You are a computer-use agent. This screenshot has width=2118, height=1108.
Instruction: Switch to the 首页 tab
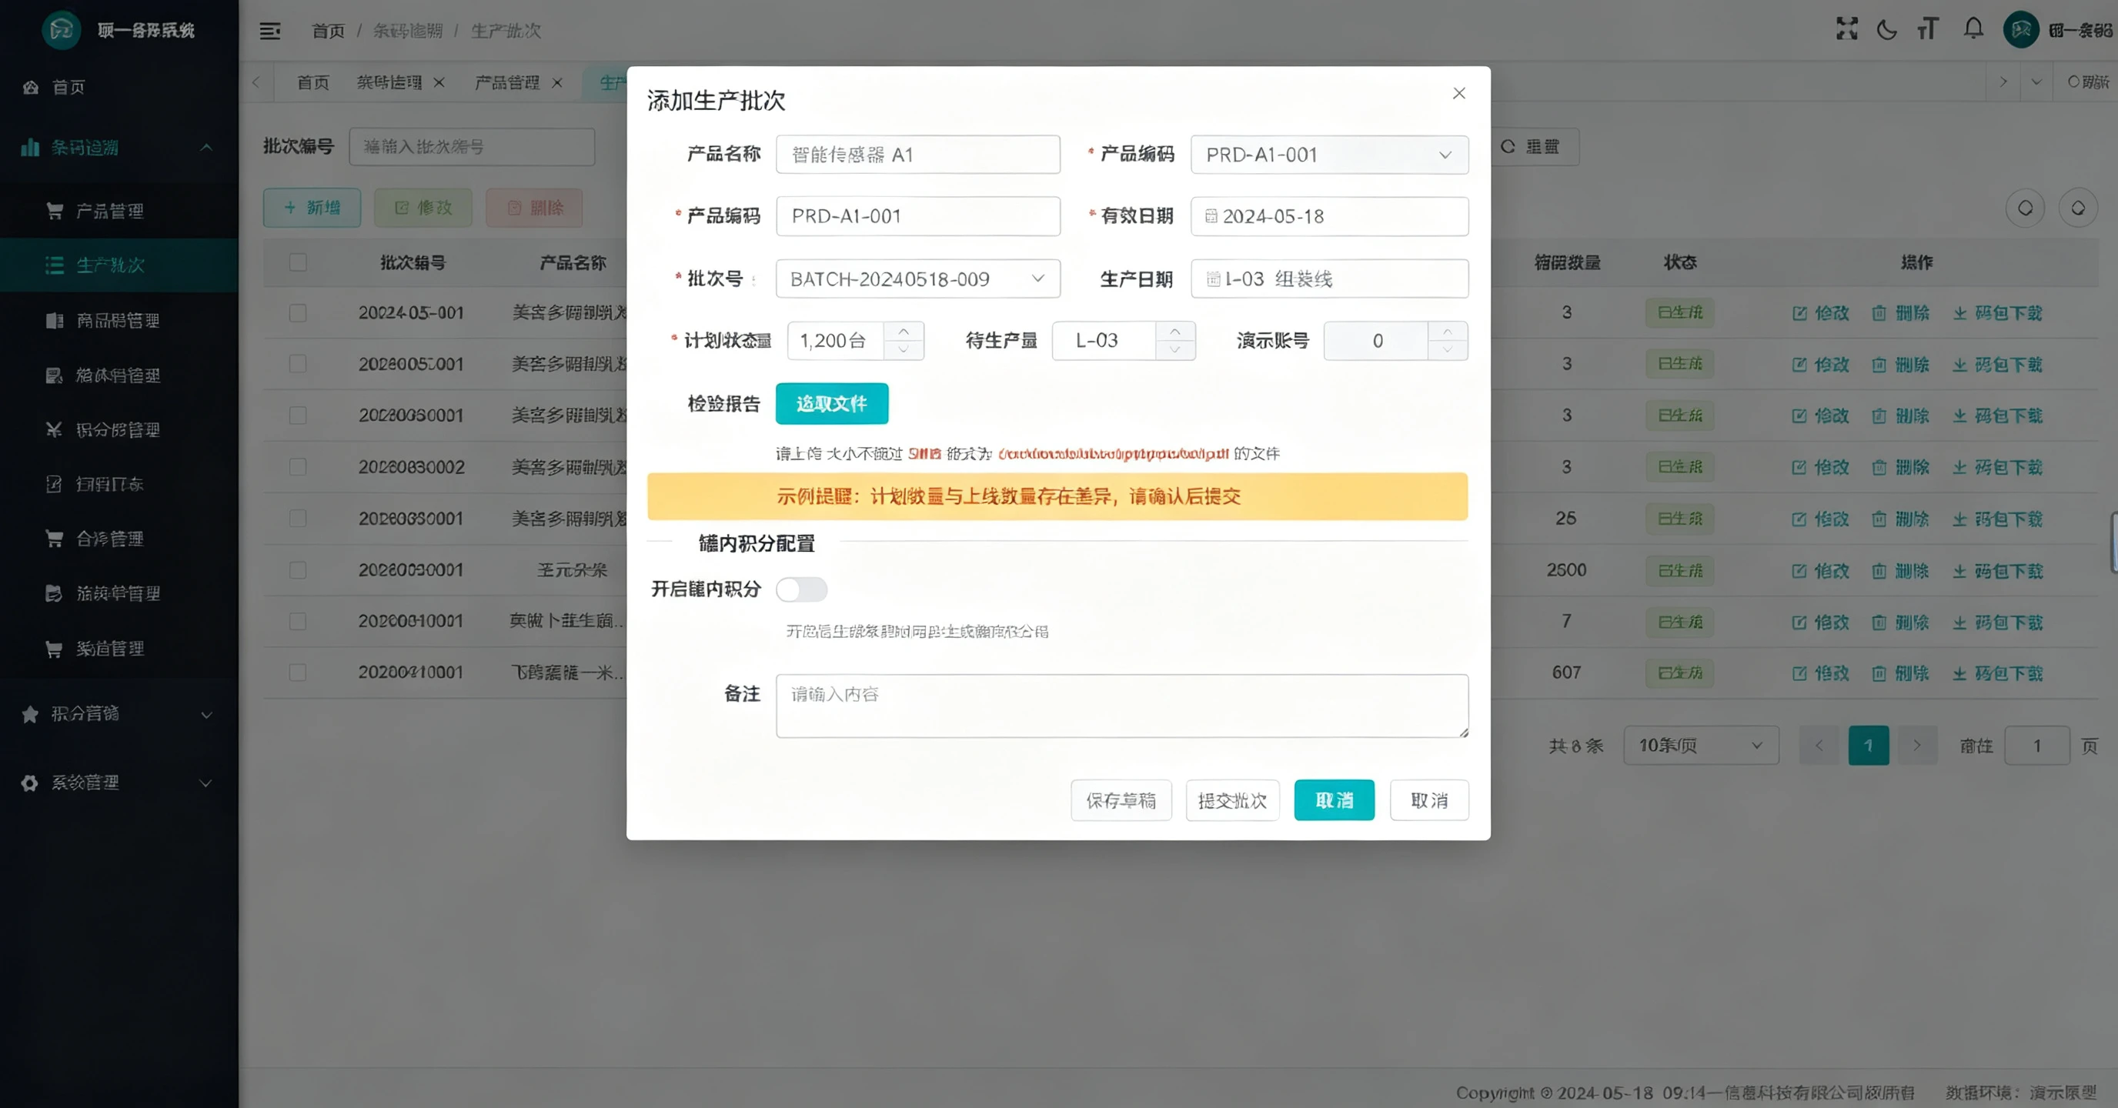tap(312, 83)
